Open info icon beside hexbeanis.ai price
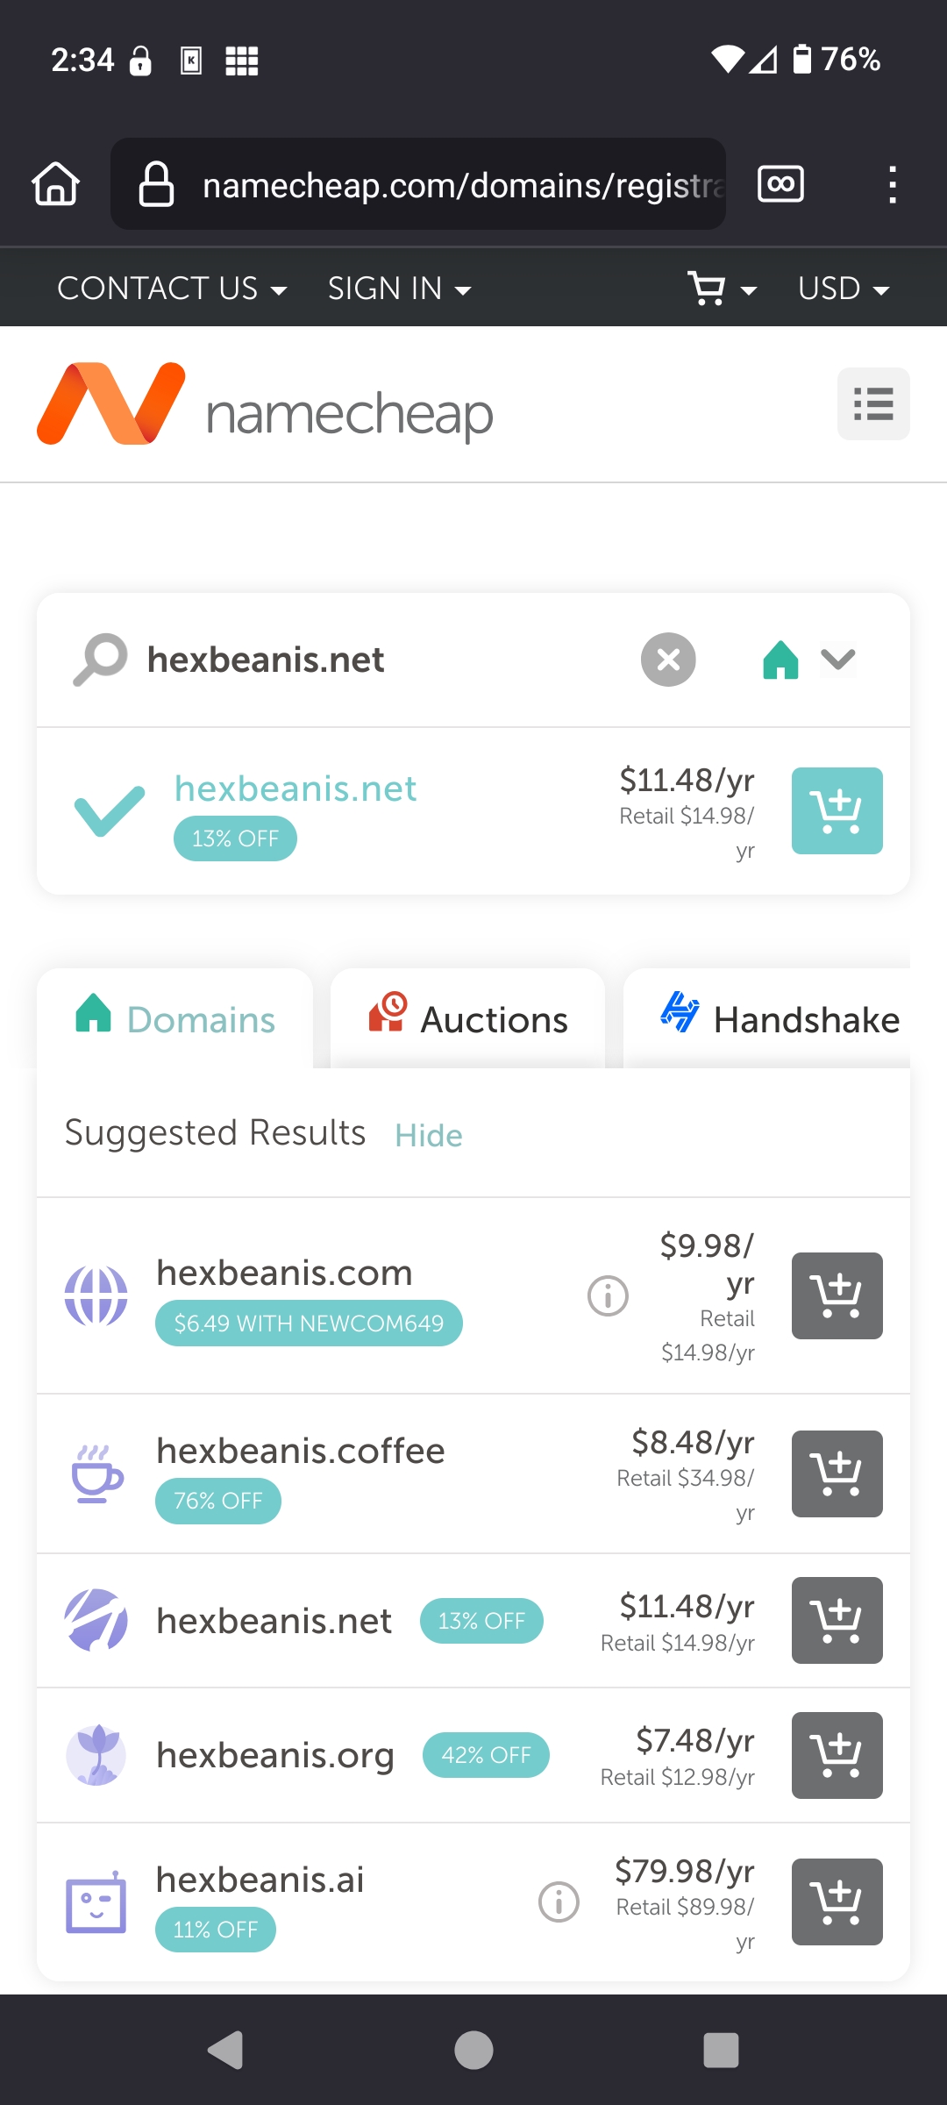The image size is (947, 2105). coord(559,1902)
